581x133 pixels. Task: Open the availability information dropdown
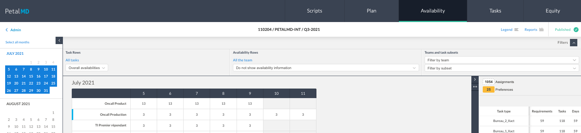tap(326, 68)
